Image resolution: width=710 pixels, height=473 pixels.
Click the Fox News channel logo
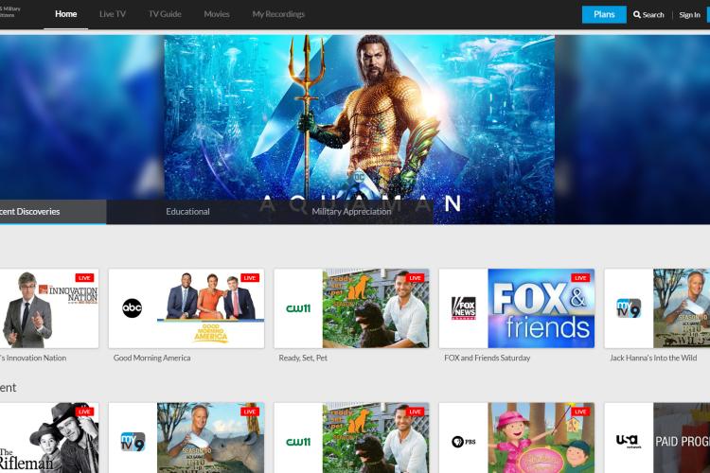(464, 308)
